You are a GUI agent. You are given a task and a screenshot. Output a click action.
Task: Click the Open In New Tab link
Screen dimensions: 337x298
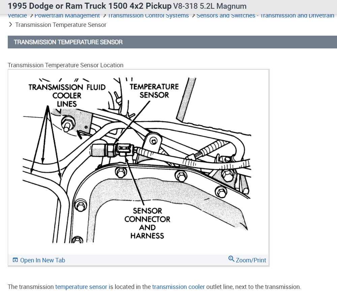[x=42, y=260]
